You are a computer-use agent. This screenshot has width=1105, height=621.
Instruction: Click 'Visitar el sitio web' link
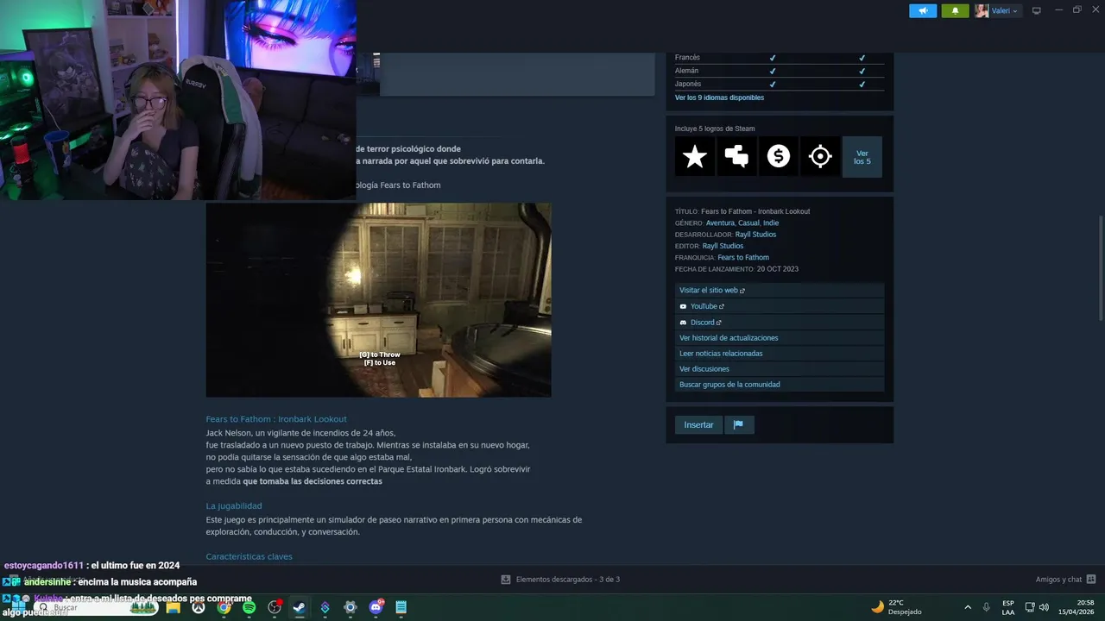point(780,291)
